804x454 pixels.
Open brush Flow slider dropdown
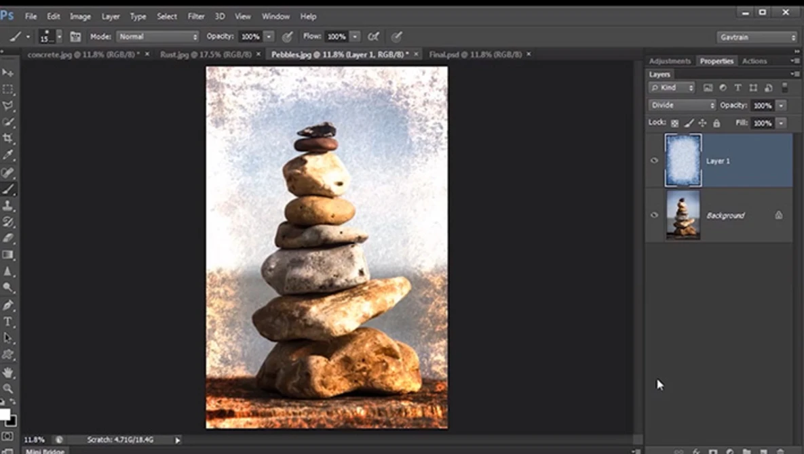(355, 37)
